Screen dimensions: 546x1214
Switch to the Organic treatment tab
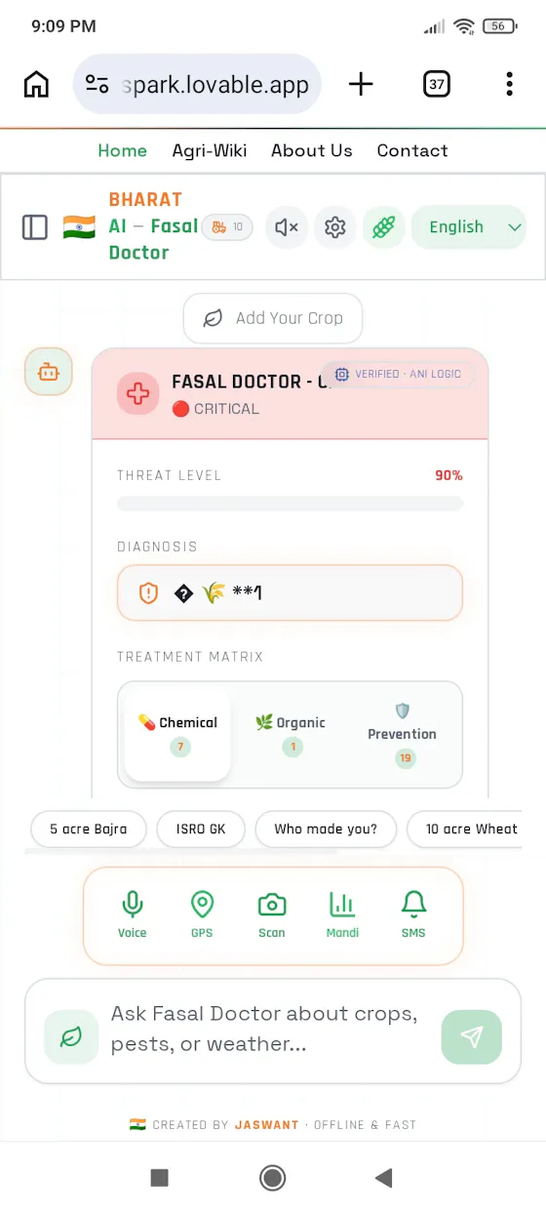292,734
